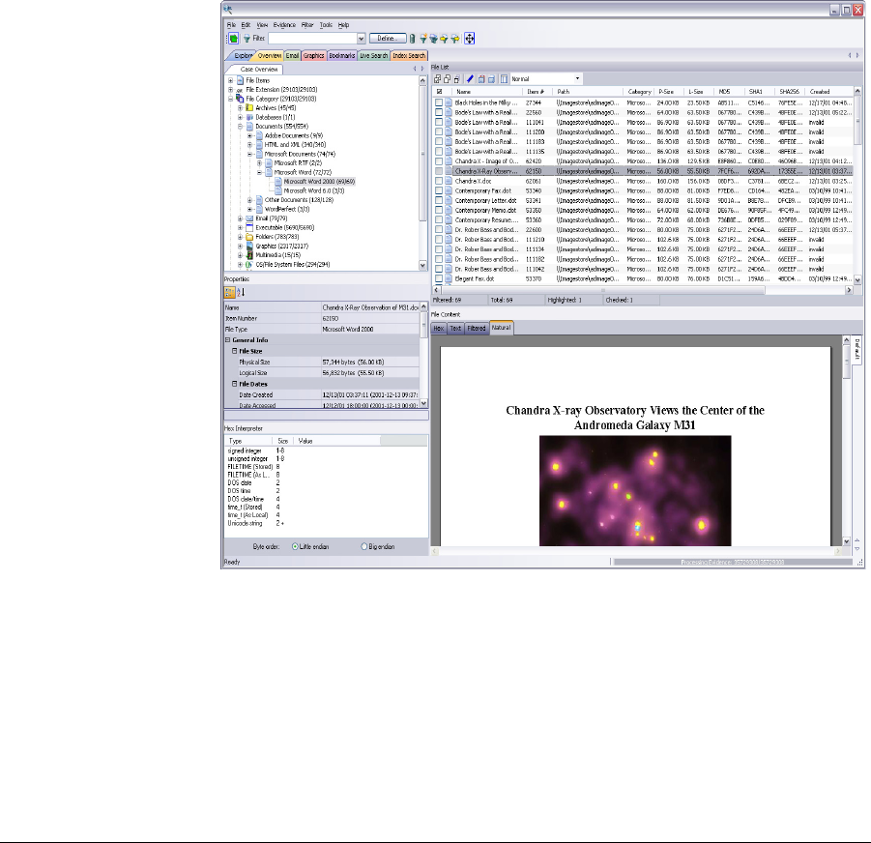Viewport: 871px width, 843px height.
Task: Open the Tools menu
Action: tap(326, 25)
